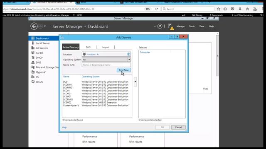Click Hide in the dashboard welcome tile

pos(205,89)
